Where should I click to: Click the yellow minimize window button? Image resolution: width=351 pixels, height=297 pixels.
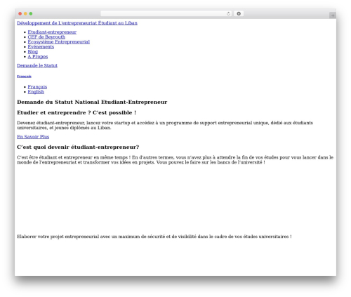pyautogui.click(x=25, y=14)
